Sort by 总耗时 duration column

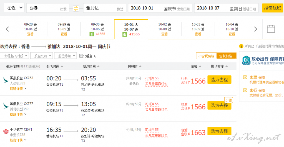point(135,67)
